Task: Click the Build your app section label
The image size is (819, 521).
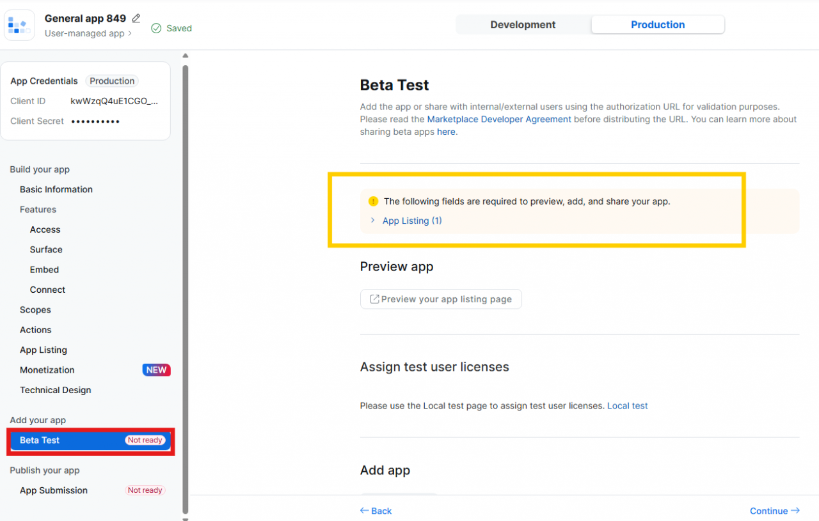Action: 40,169
